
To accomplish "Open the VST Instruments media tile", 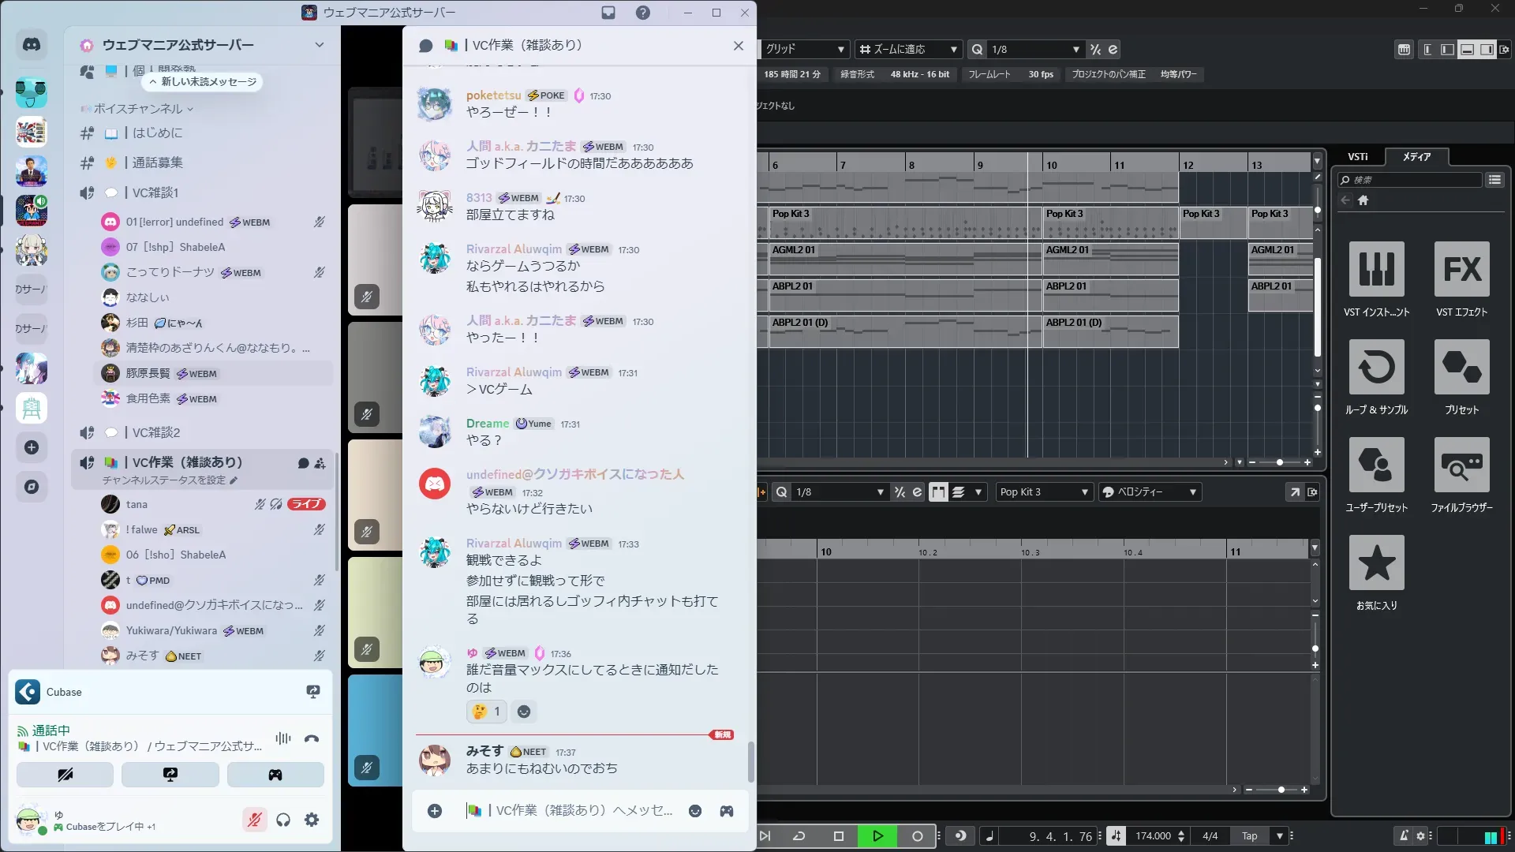I will click(1376, 270).
